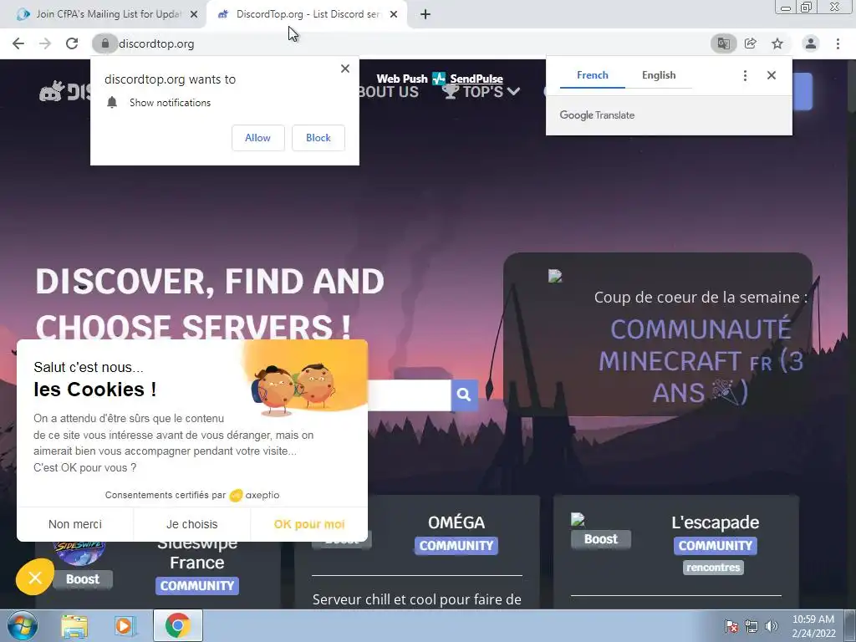Click the rencontres tag
The image size is (856, 642).
click(713, 568)
